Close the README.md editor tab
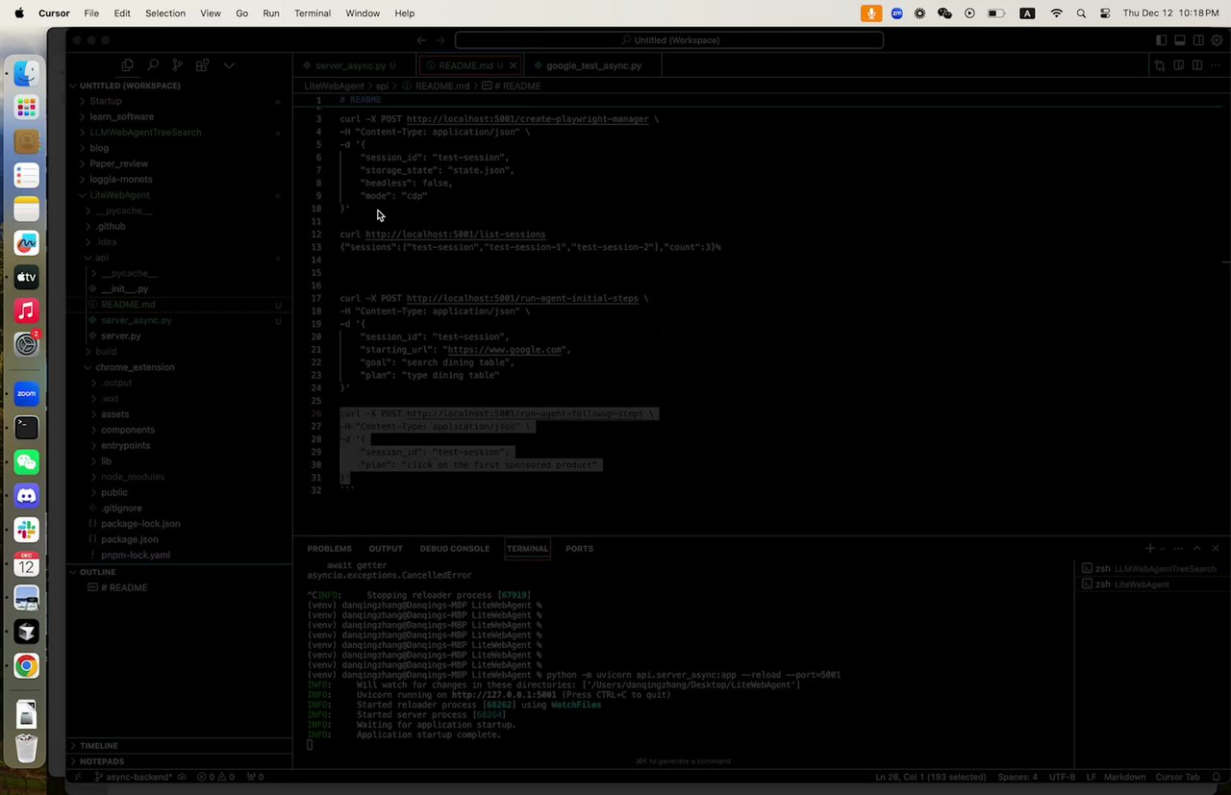The image size is (1231, 795). click(514, 65)
